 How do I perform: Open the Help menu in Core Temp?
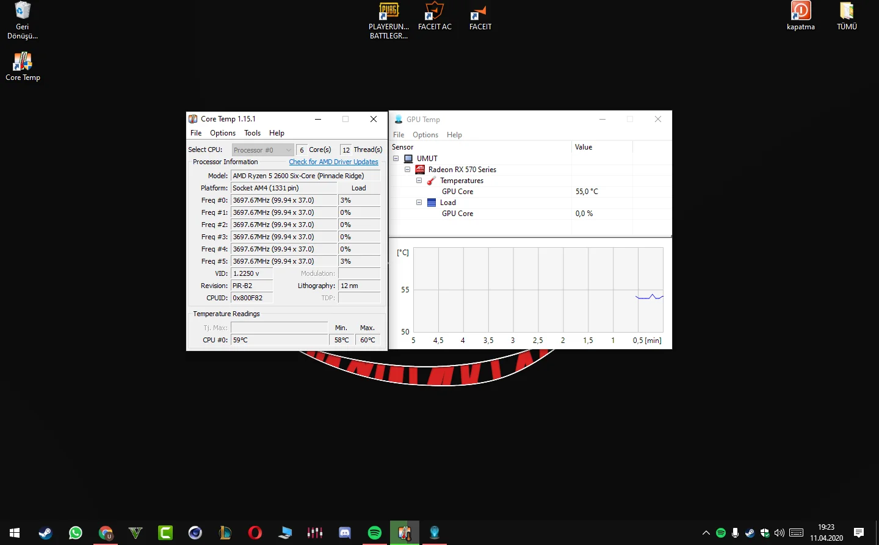tap(277, 133)
